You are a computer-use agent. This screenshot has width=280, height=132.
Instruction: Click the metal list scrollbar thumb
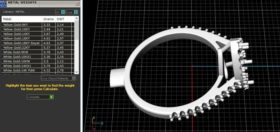click(76, 30)
